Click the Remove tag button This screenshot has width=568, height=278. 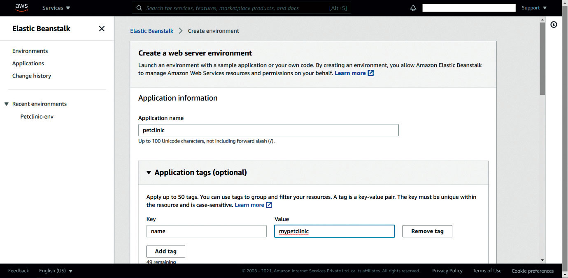[x=427, y=231]
